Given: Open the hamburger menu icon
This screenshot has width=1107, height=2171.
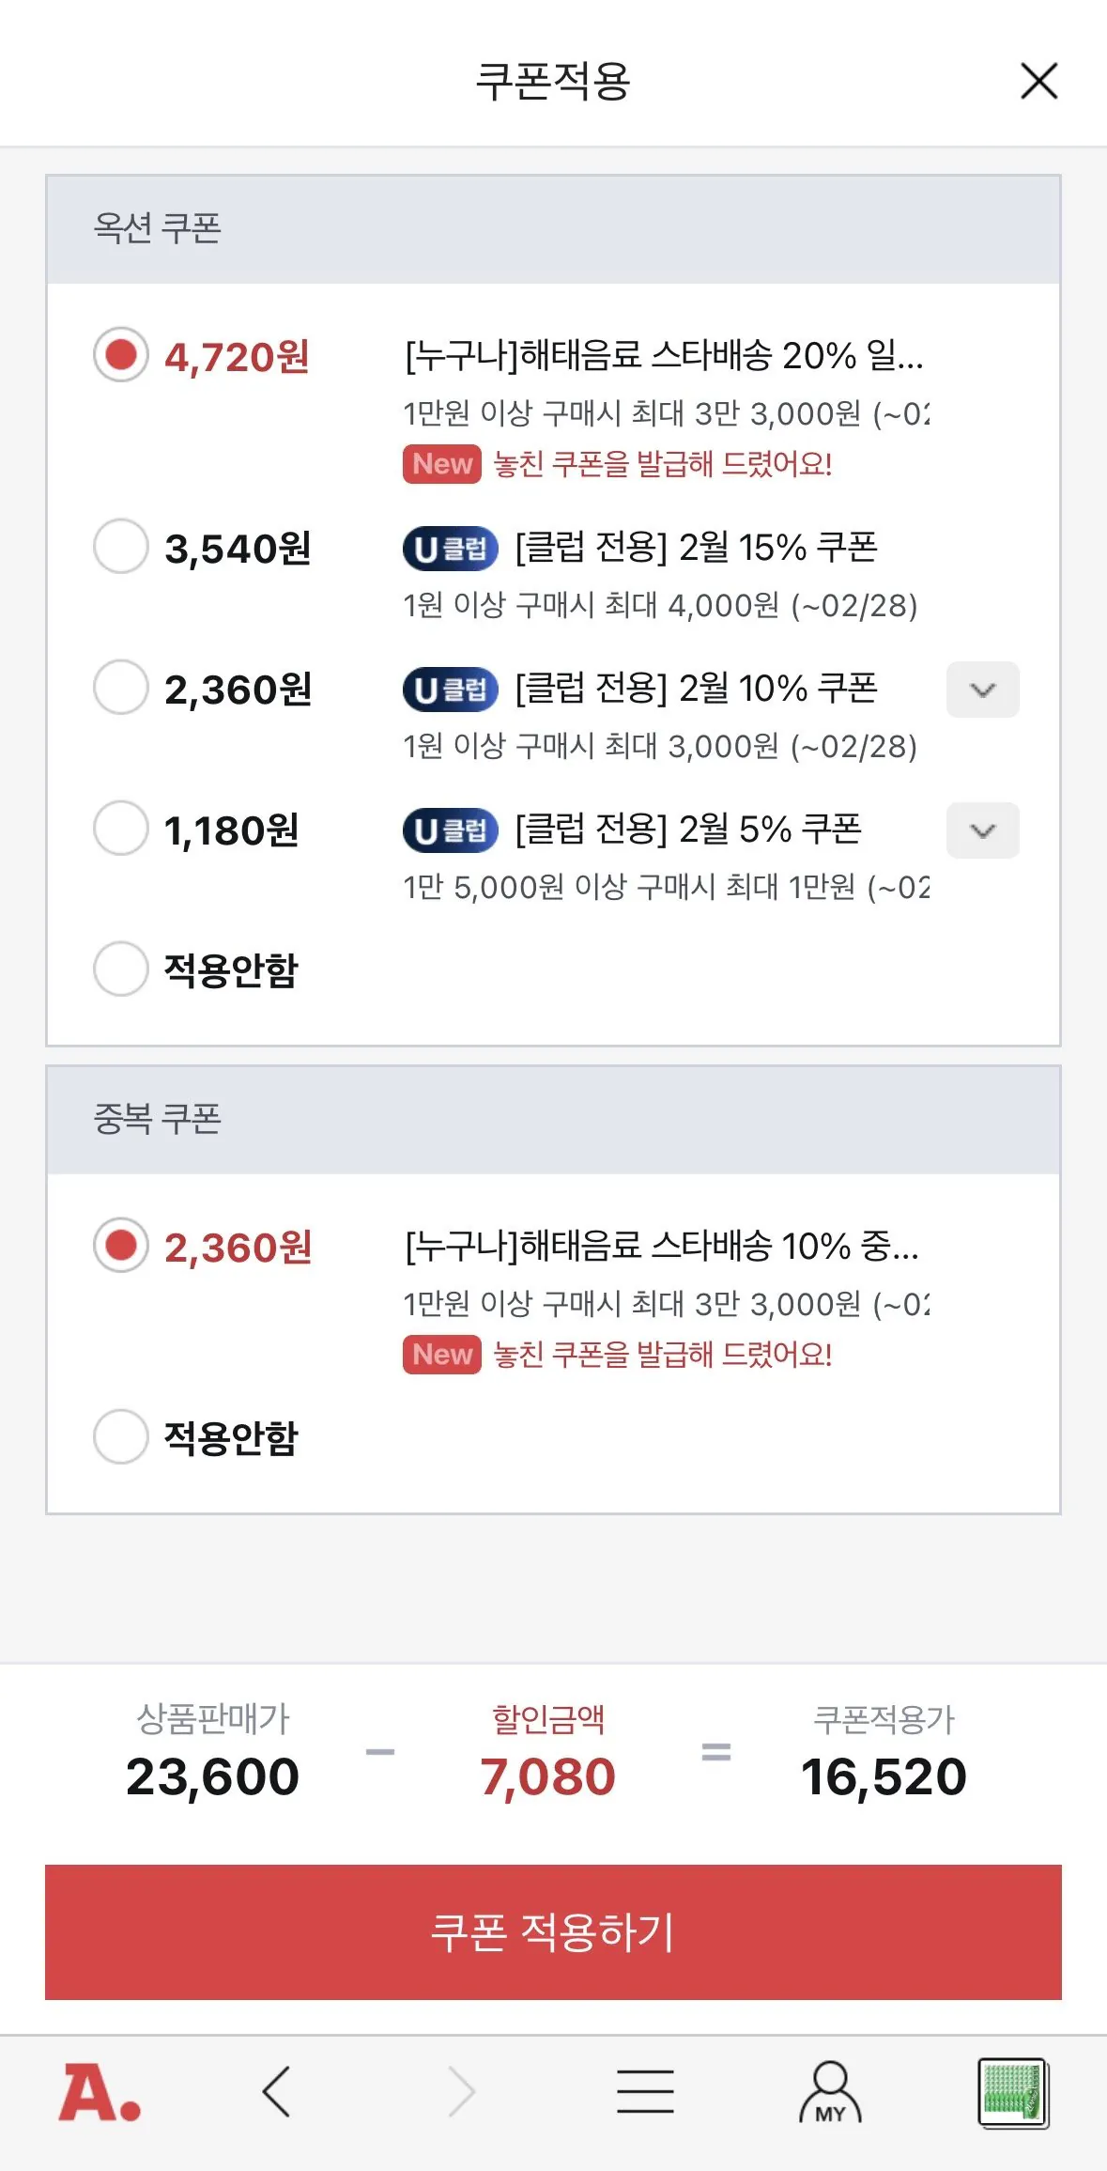Looking at the screenshot, I should click(x=645, y=2092).
